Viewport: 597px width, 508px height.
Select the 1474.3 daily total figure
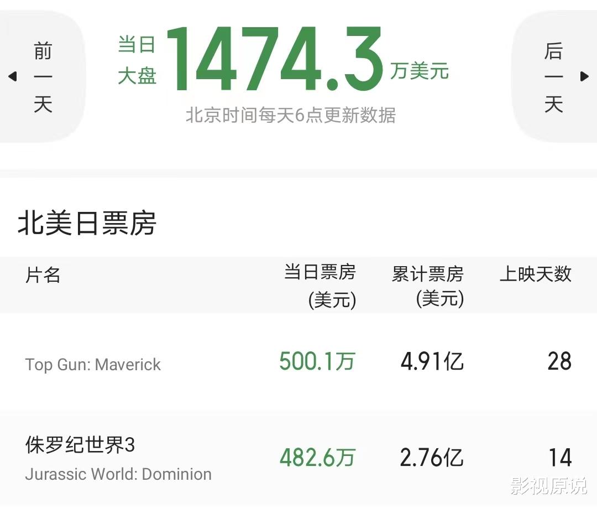point(274,59)
